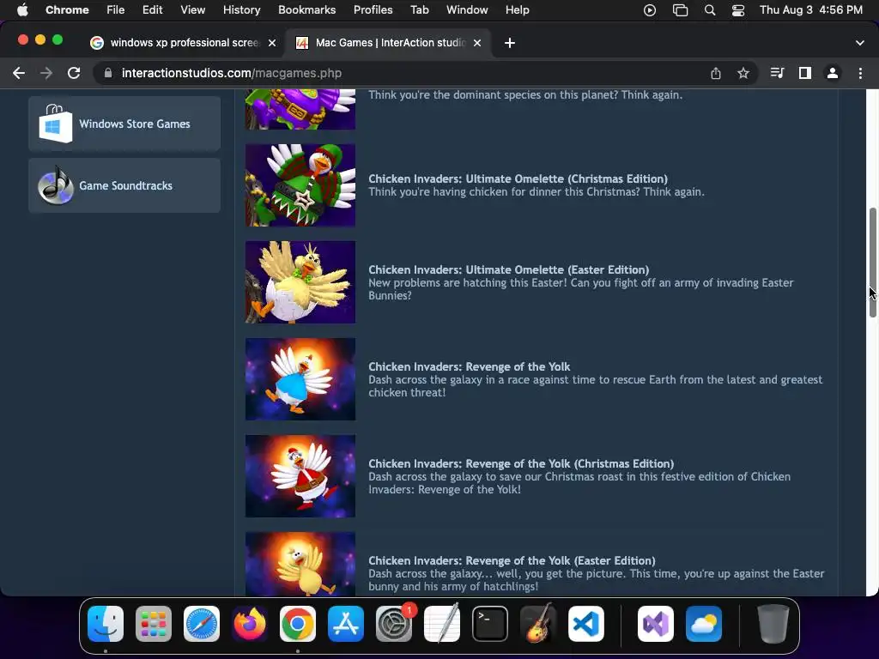Open the Chrome application menu
879x659 pixels.
(67, 10)
